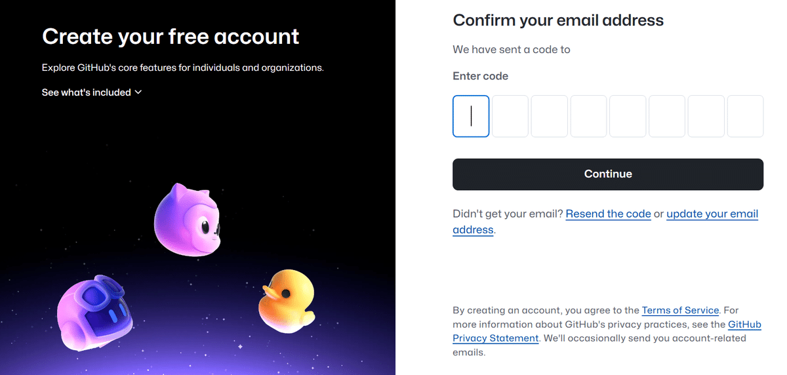
Task: Select the third code digit box
Action: click(x=550, y=116)
